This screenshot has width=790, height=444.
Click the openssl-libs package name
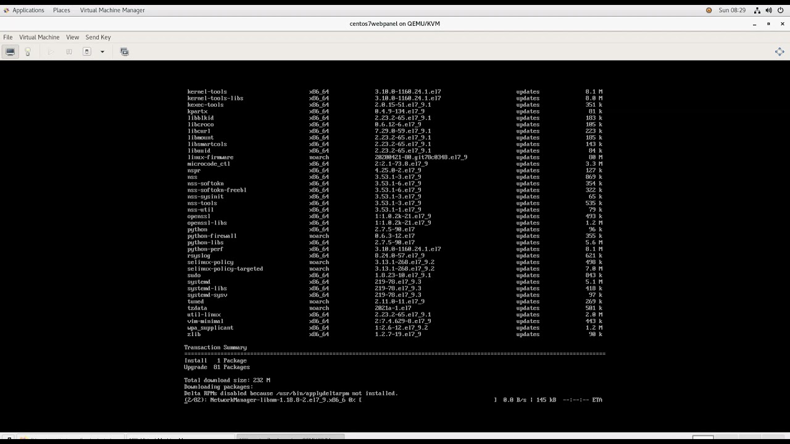click(207, 223)
